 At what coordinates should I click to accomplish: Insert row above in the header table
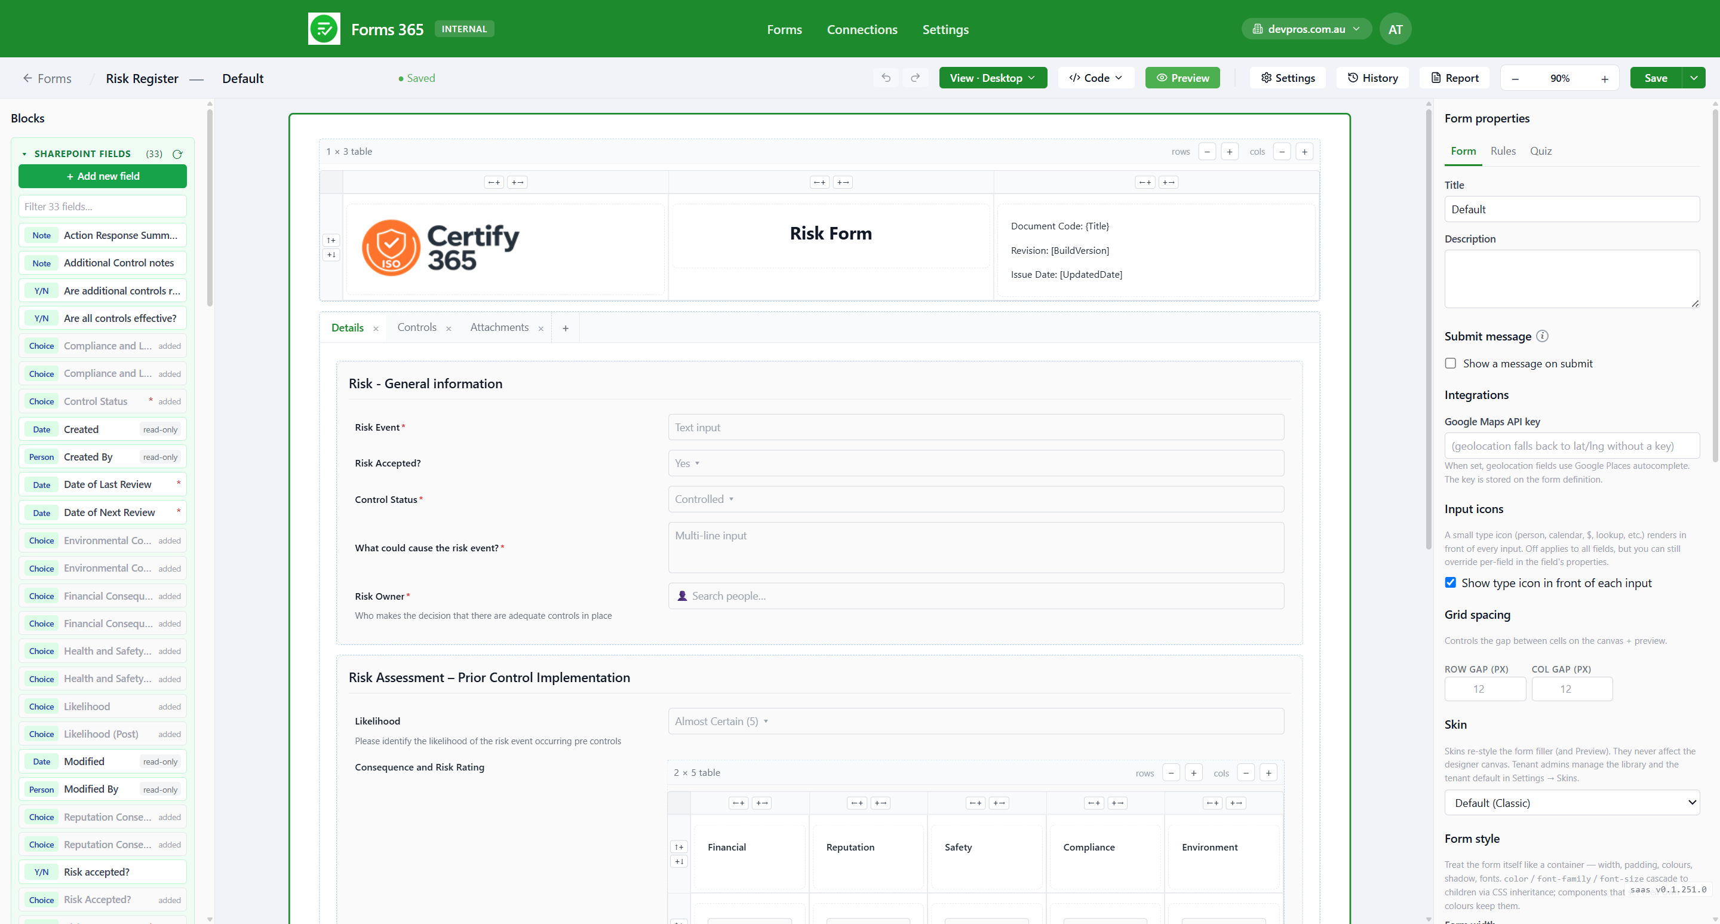point(331,240)
